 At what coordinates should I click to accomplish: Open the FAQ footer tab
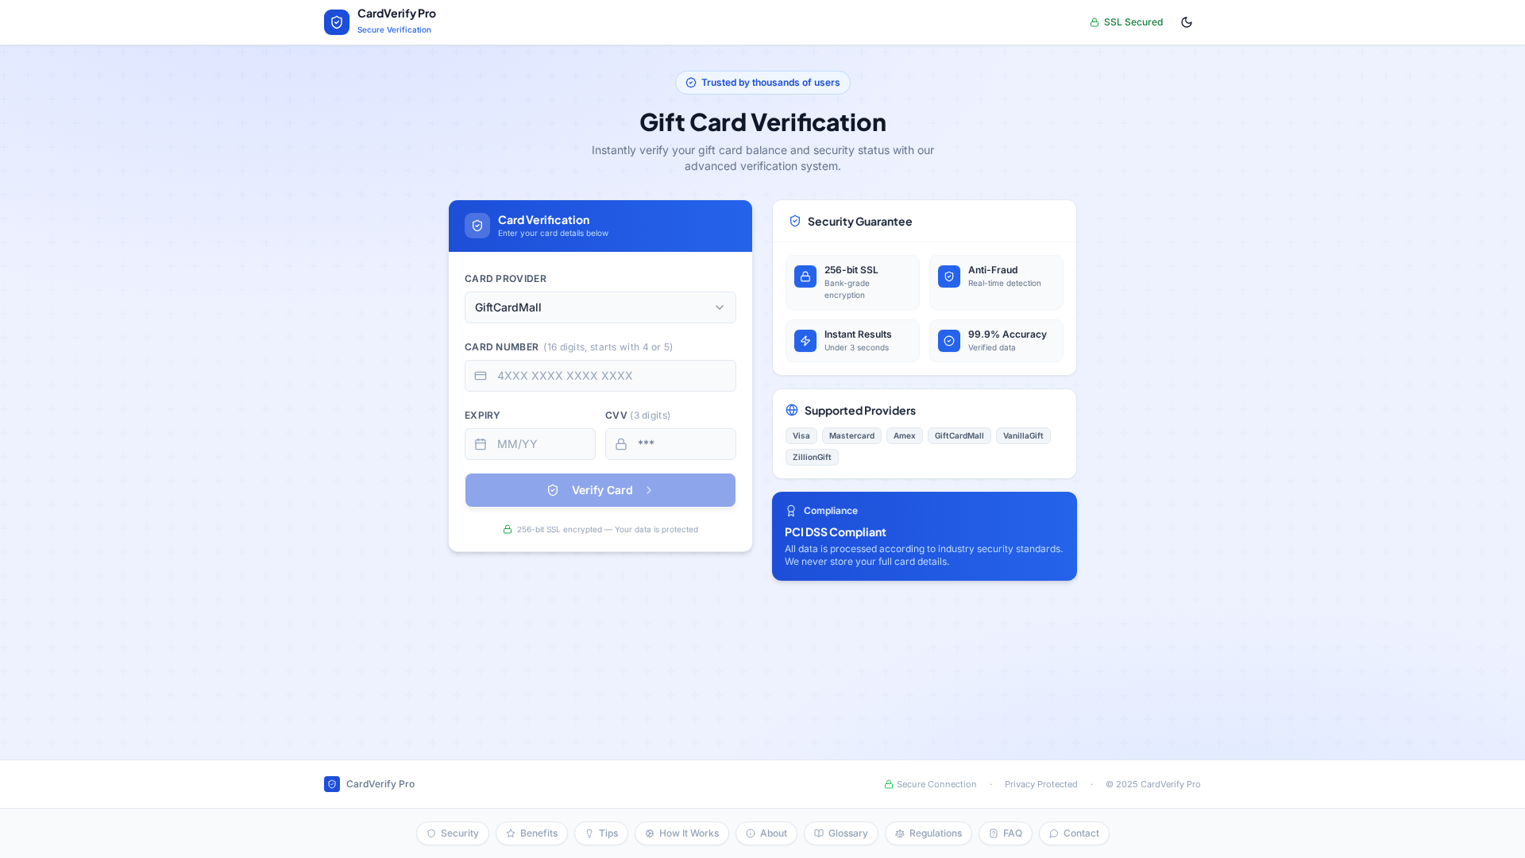click(x=1006, y=833)
